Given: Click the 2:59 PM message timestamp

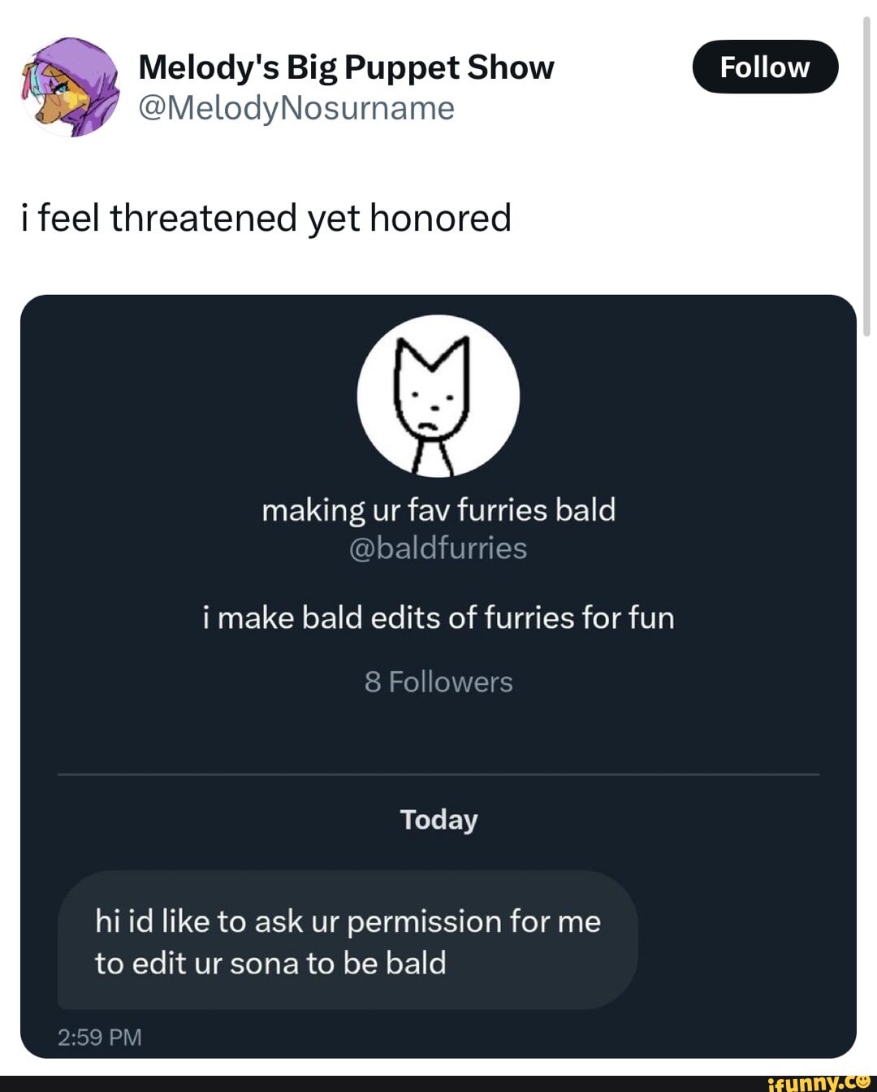Looking at the screenshot, I should click(x=100, y=1037).
